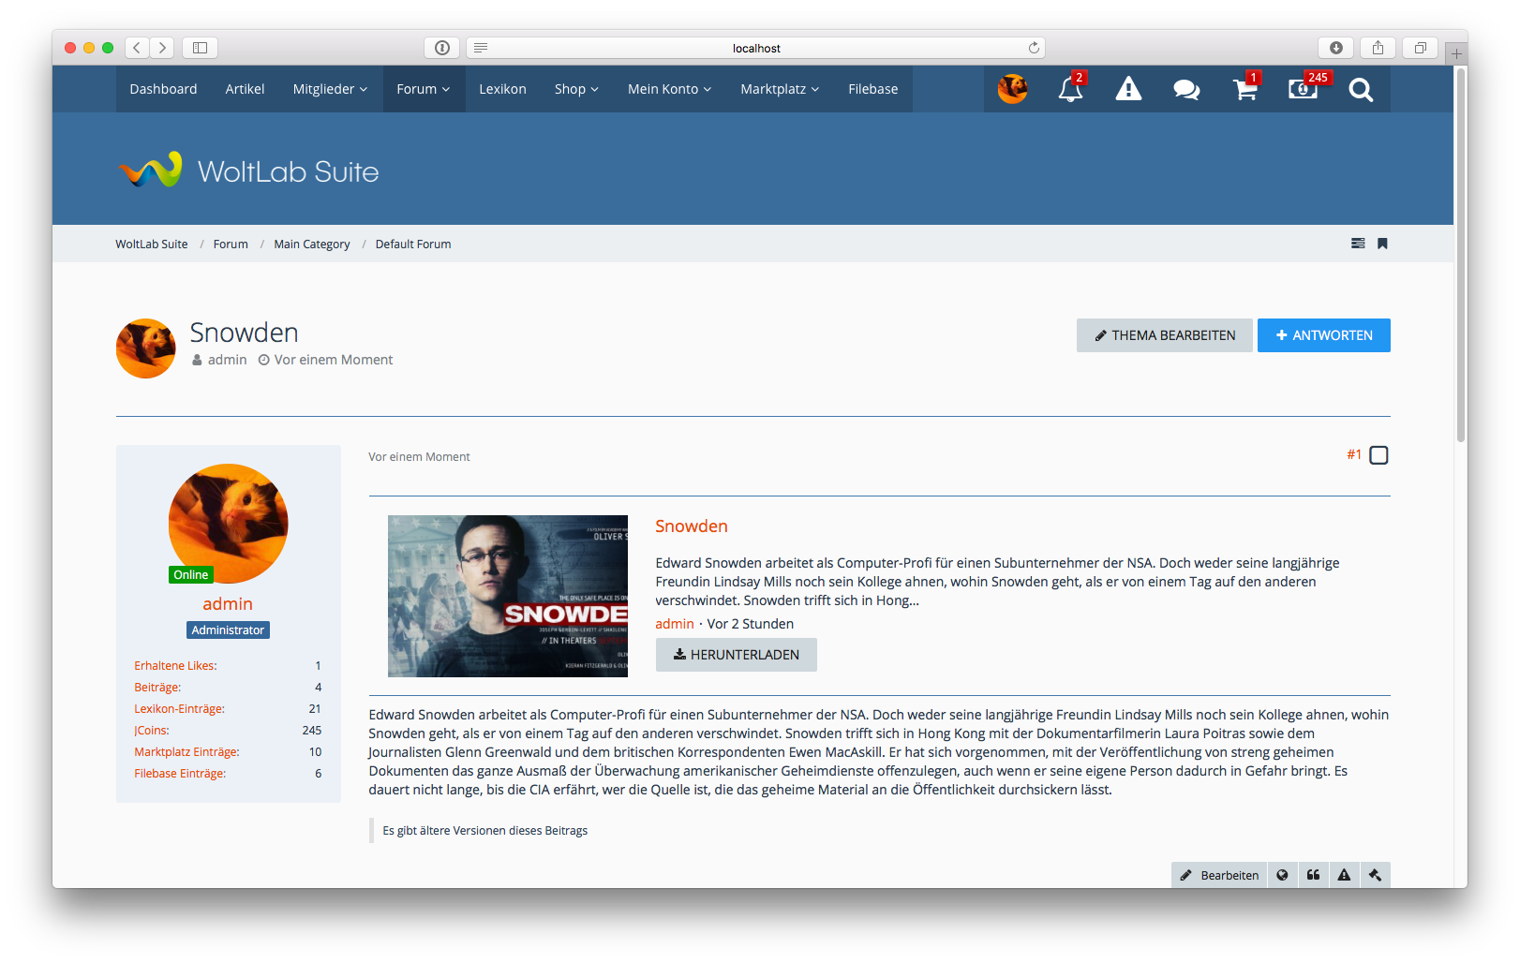Image resolution: width=1520 pixels, height=963 pixels.
Task: Click the bookmark icon in breadcrumb bar
Action: coord(1382,244)
